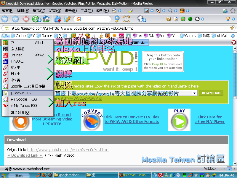
Task: Select 中>英 translation menu item
Action: 28,80
